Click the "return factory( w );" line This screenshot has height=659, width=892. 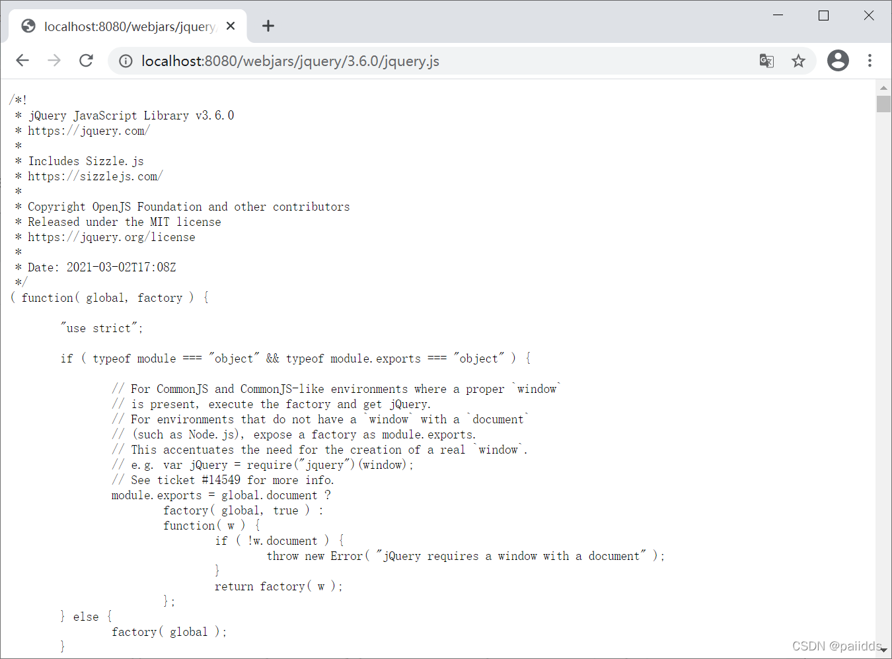(278, 586)
